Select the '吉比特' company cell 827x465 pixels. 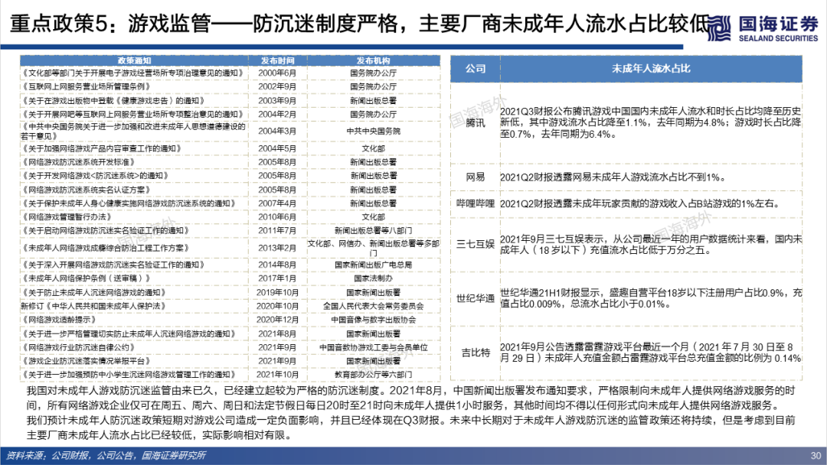click(476, 353)
